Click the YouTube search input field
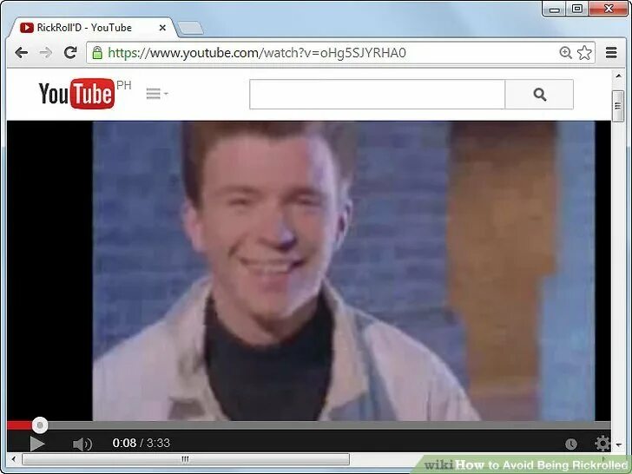The image size is (632, 474). 377,95
